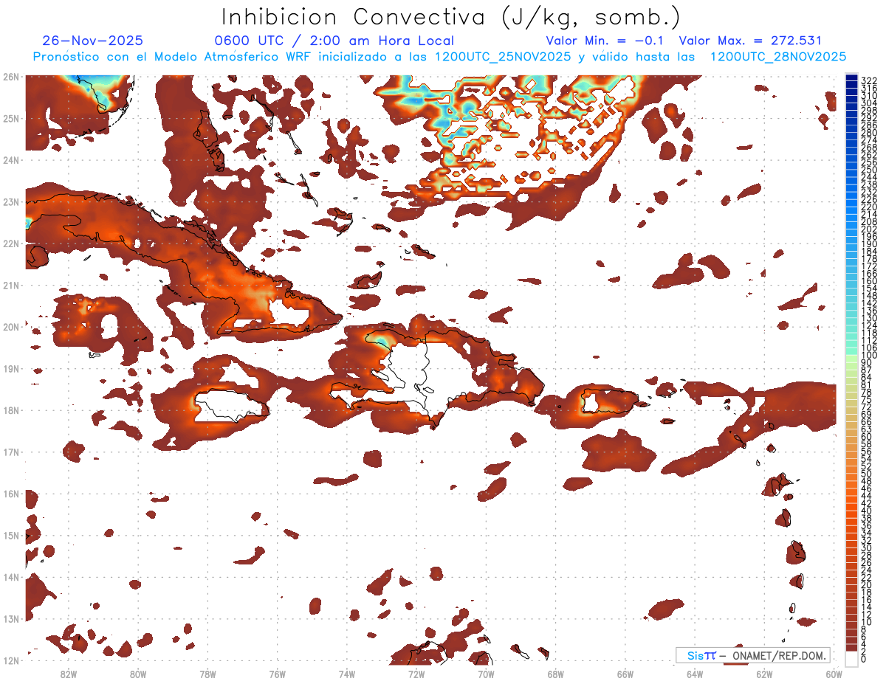This screenshot has width=886, height=684.
Task: Click the '15N' latitude label
Action: tap(11, 535)
